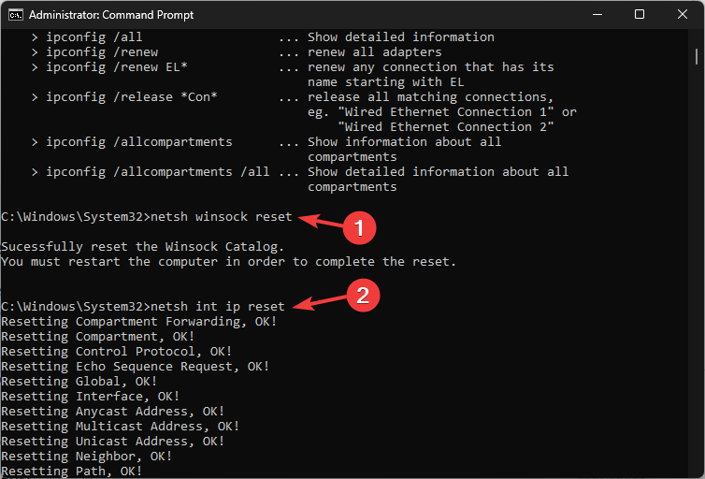Viewport: 705px width, 479px height.
Task: Click the 'ipconfig /release *Con*' example text
Action: coord(132,97)
